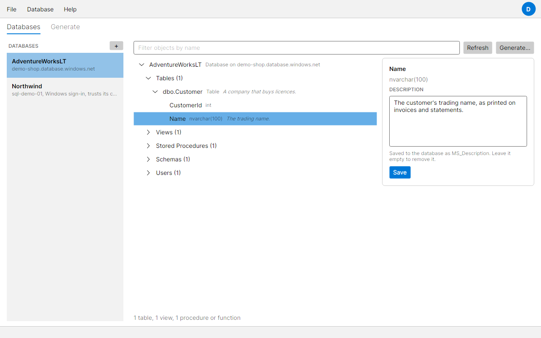Open the Database menu
Image resolution: width=541 pixels, height=338 pixels.
tap(40, 9)
